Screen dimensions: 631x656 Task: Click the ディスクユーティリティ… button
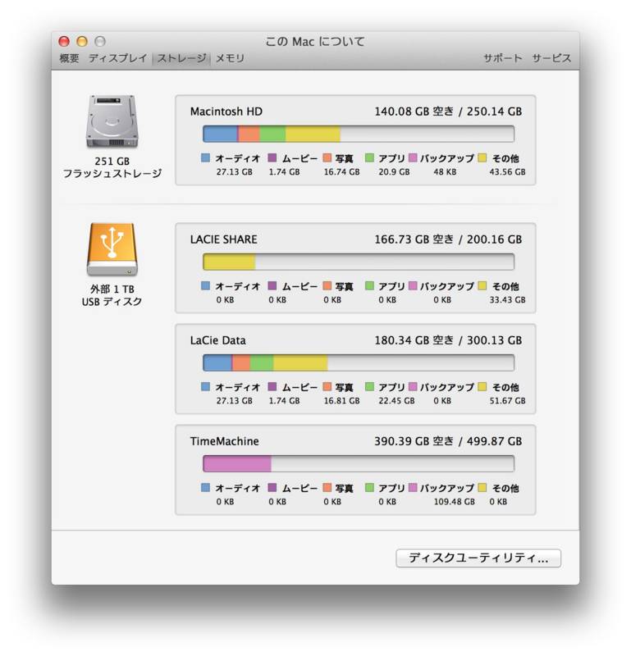(x=478, y=558)
